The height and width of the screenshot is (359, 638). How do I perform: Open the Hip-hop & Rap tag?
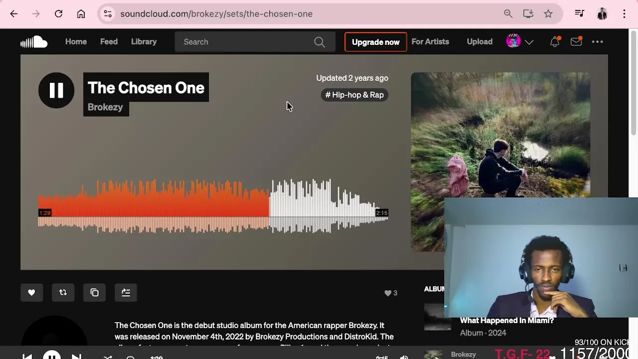point(354,95)
